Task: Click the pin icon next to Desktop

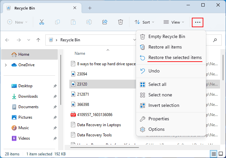Action: (x=55, y=86)
